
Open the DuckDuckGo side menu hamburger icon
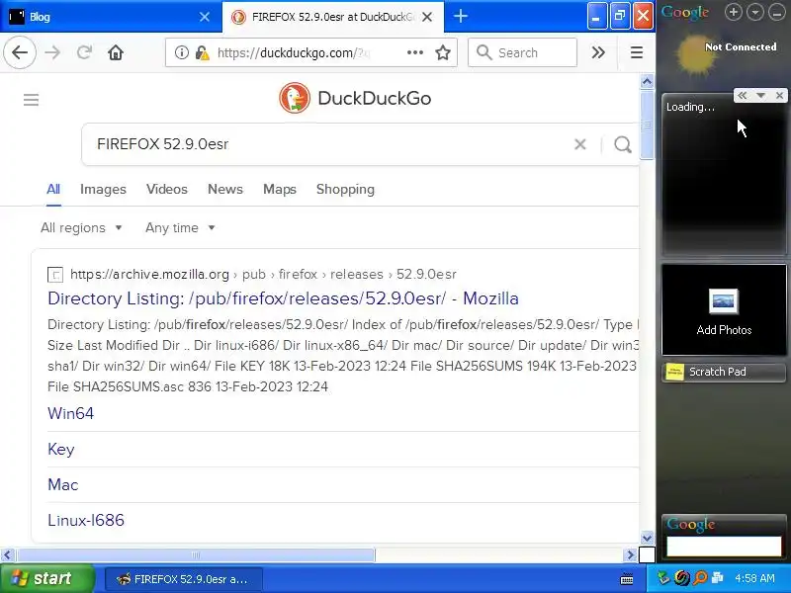(x=31, y=100)
